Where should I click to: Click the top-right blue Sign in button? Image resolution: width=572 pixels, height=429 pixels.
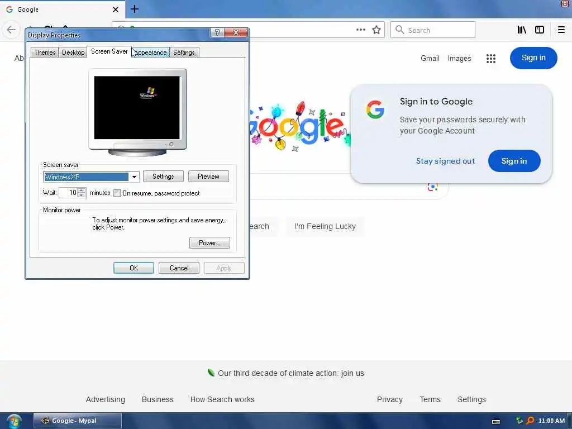(533, 58)
